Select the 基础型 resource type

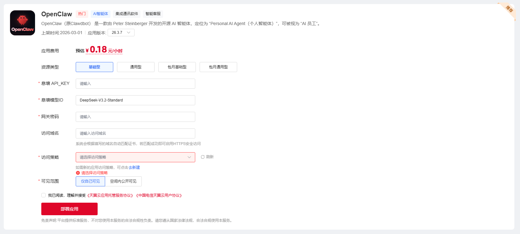tap(94, 67)
